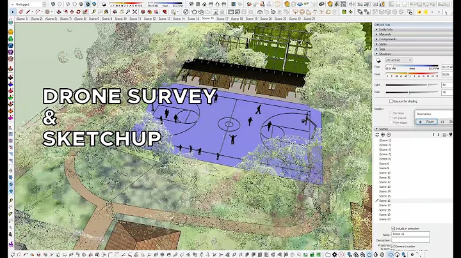Screen dimensions: 461x258
Task: Switch to Scene 10 tab
Action: tap(121, 19)
